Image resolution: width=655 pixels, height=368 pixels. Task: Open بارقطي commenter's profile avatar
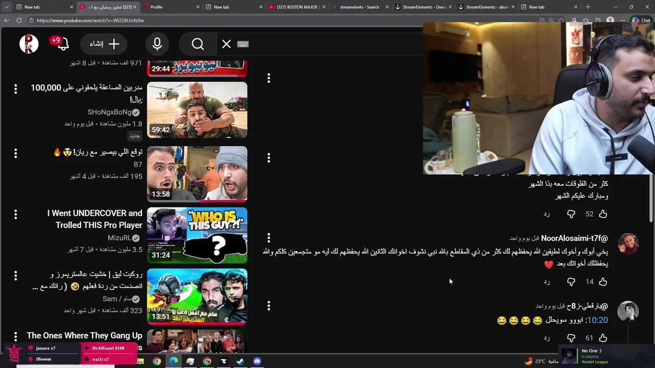628,312
